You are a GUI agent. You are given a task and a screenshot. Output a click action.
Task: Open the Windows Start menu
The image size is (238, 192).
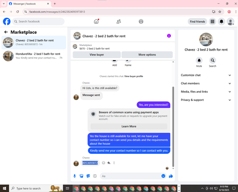(4, 188)
